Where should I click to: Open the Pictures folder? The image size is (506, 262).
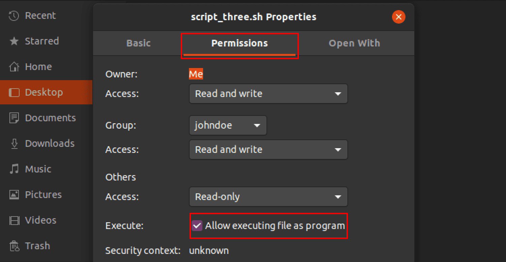pyautogui.click(x=43, y=194)
